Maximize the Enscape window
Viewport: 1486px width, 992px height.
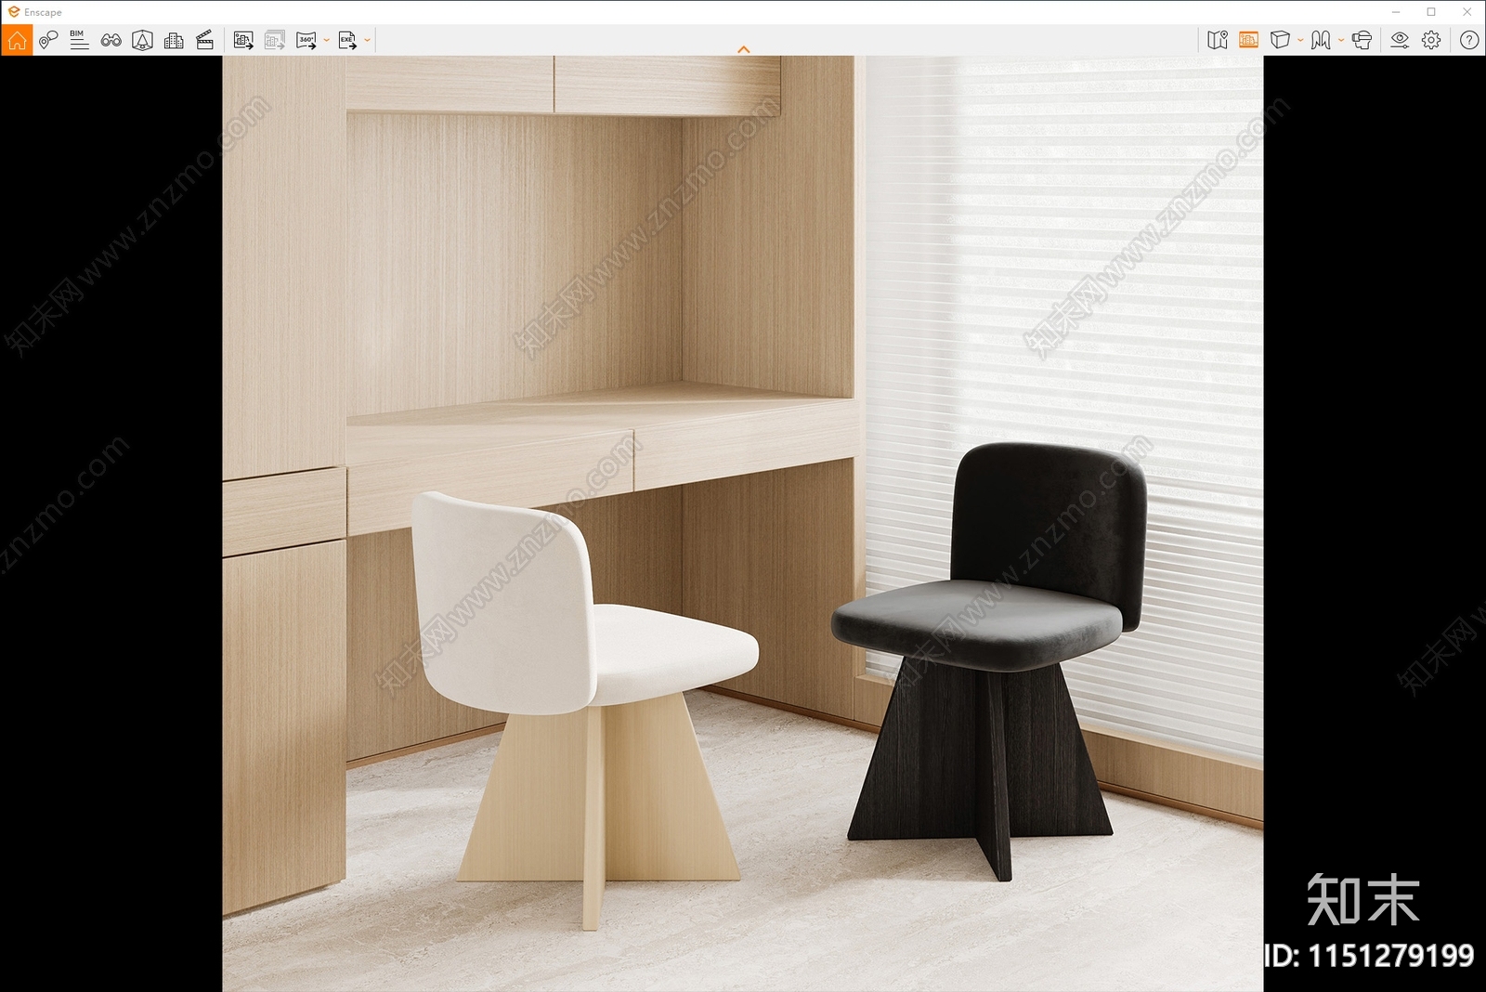[x=1431, y=12]
